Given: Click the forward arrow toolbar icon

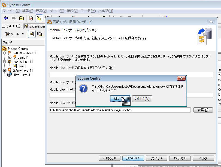Looking at the screenshot, I should tap(13, 18).
